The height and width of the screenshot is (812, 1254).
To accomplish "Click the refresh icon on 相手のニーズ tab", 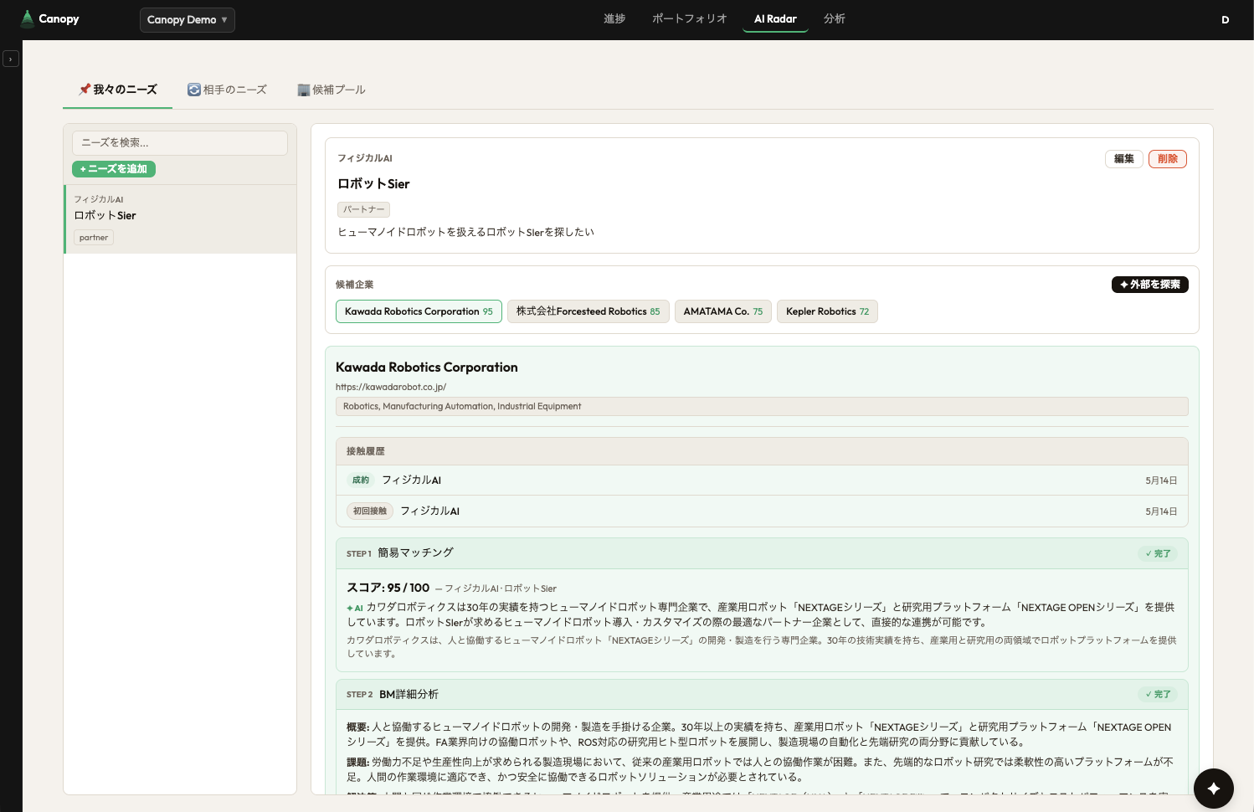I will point(194,90).
